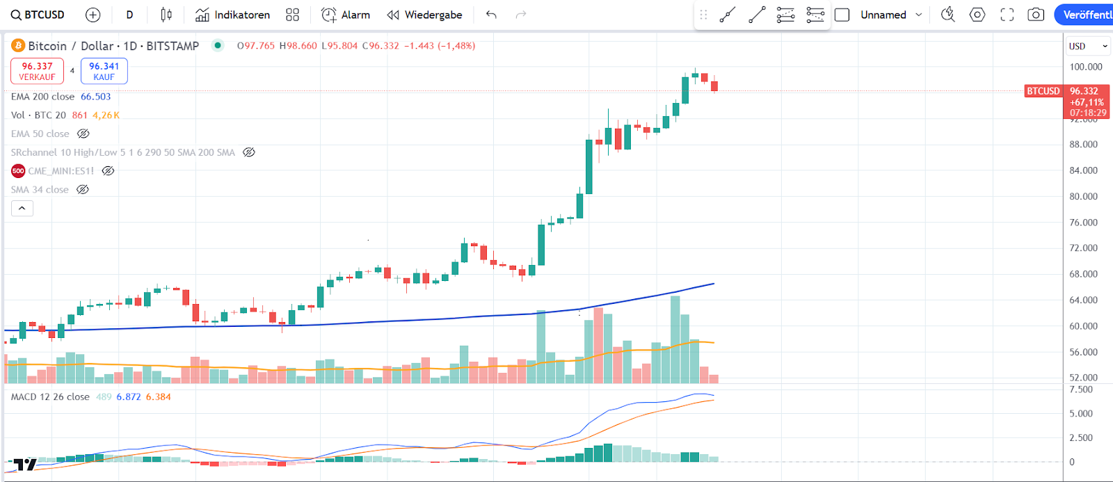Select the trend line tool
This screenshot has width=1113, height=482.
tap(757, 15)
